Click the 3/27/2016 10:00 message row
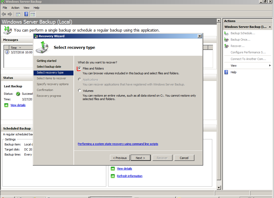Viewport: 274px width, 198px height. coord(19,52)
